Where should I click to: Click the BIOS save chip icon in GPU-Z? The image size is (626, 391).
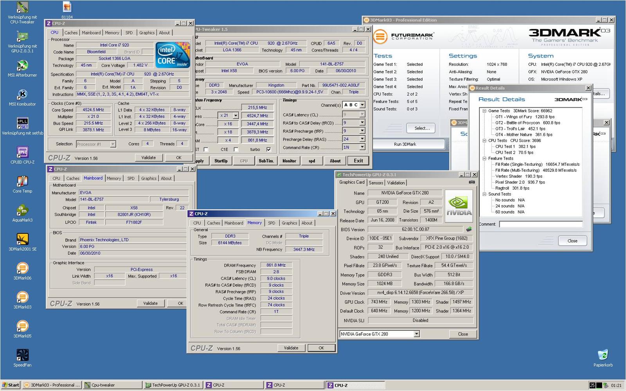(x=469, y=229)
